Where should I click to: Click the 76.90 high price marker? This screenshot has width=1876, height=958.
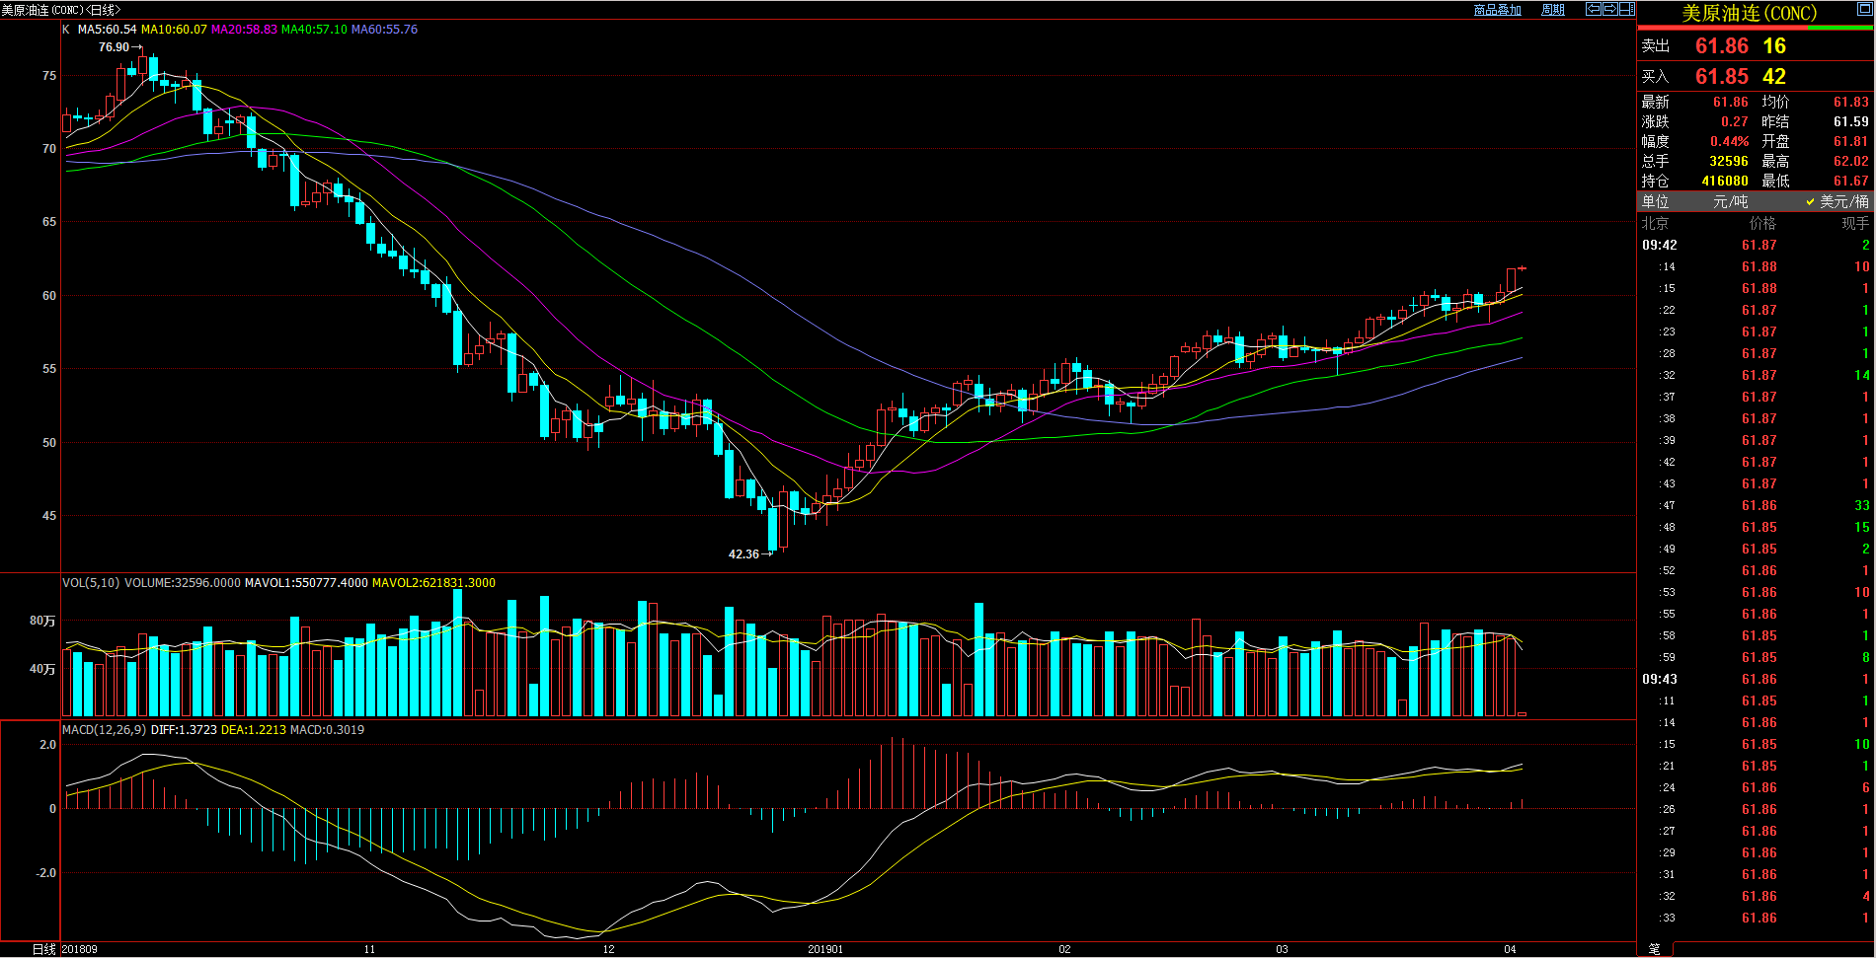point(114,47)
